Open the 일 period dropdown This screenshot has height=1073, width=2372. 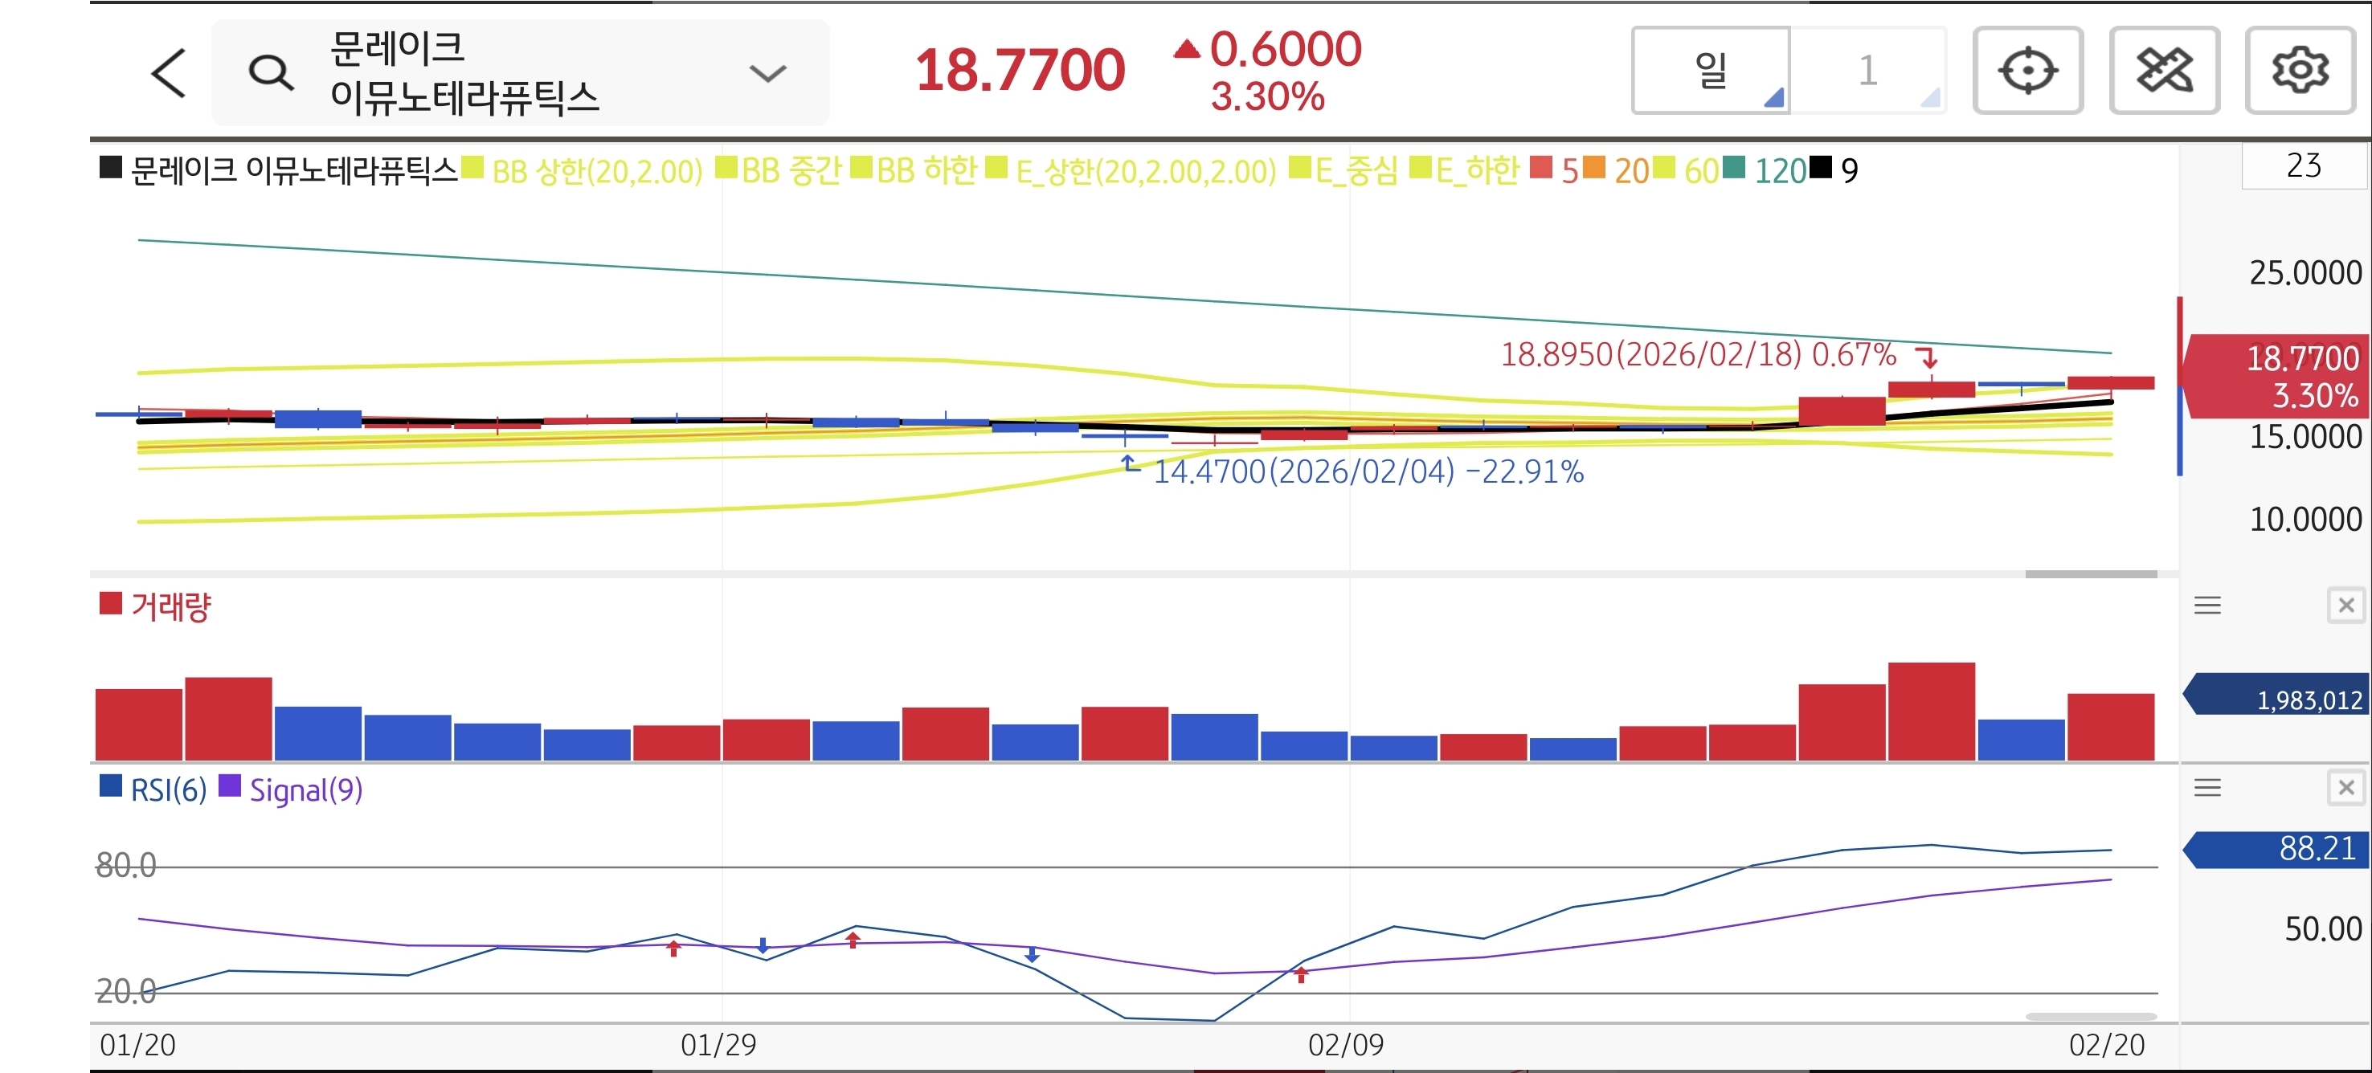pyautogui.click(x=1711, y=71)
